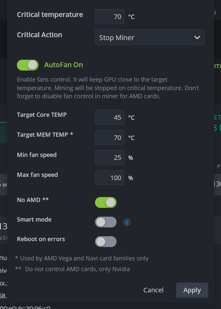Focus the Target Core TEMP field
The image size is (221, 309).
coord(110,117)
